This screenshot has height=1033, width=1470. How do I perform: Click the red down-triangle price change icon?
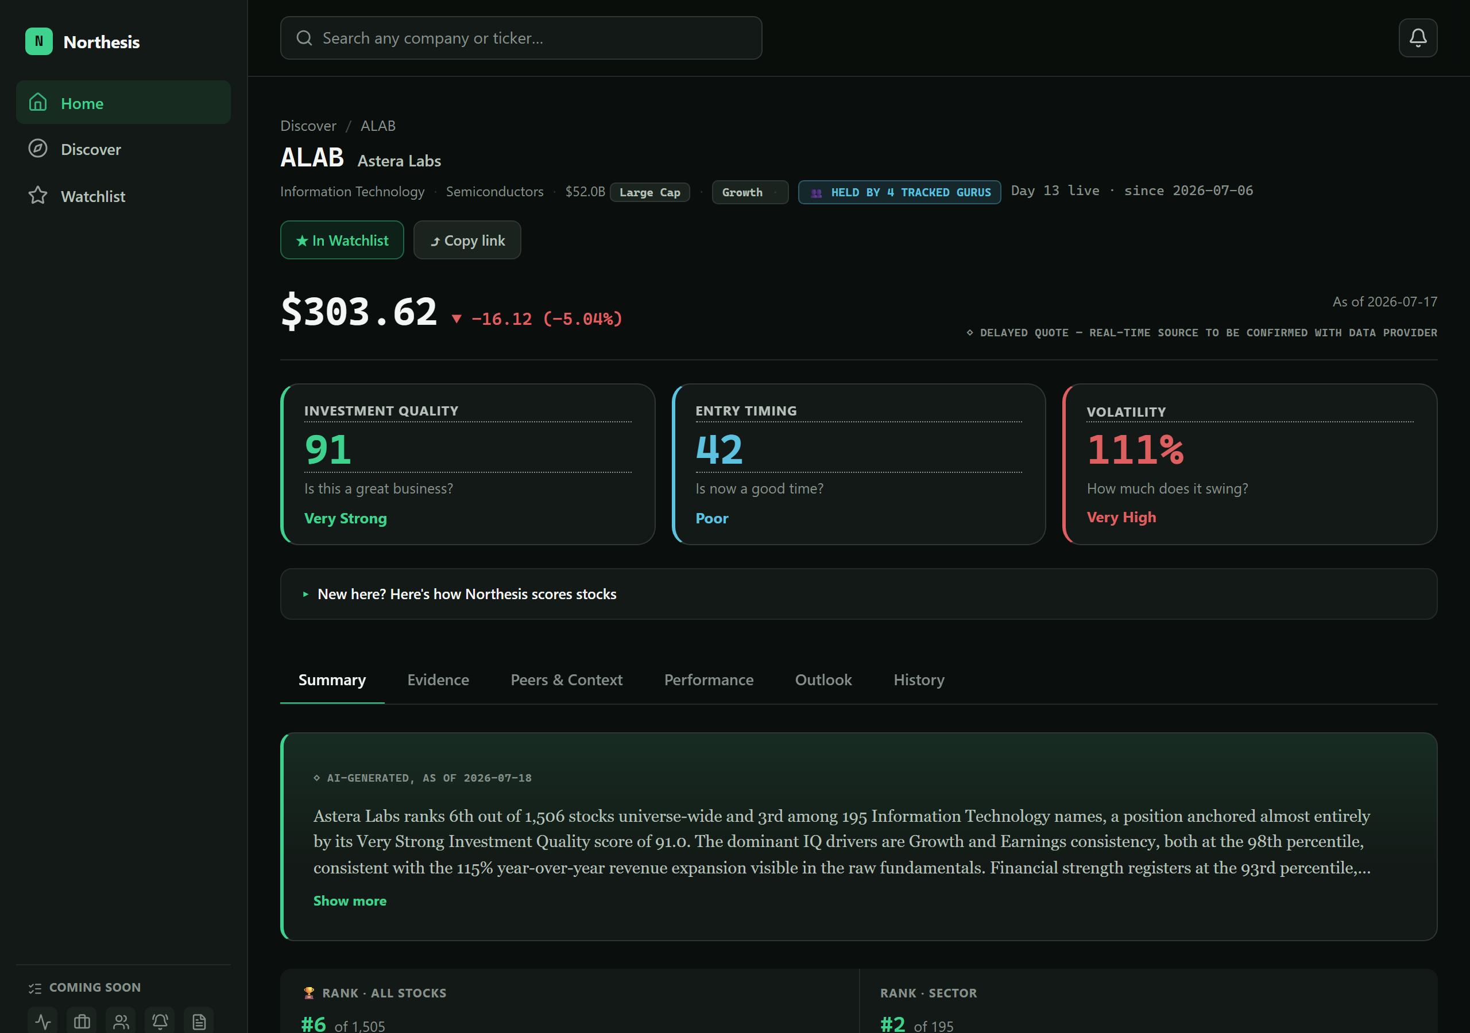point(457,319)
